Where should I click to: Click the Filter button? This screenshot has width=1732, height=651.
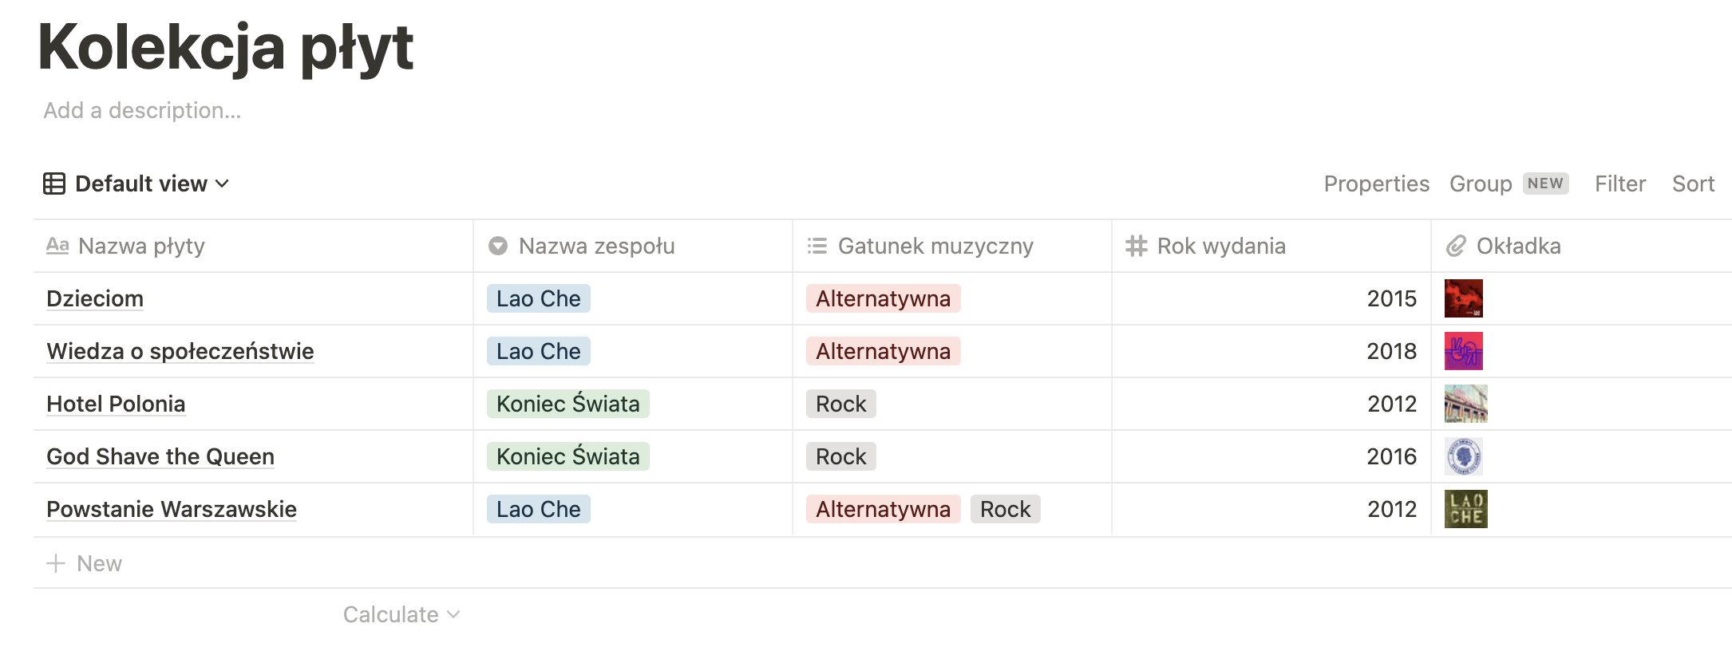(1619, 183)
